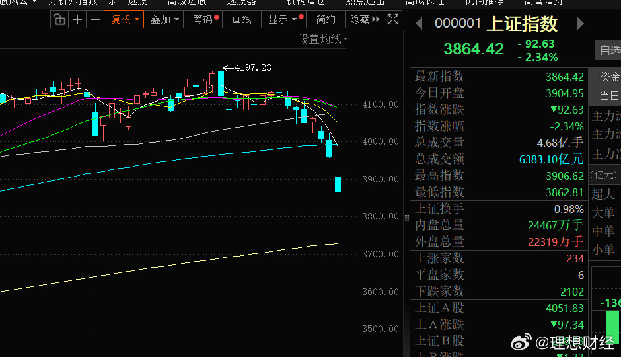The image size is (621, 357).
Task: Click 上证A股 value 4051.83
Action: (x=565, y=308)
